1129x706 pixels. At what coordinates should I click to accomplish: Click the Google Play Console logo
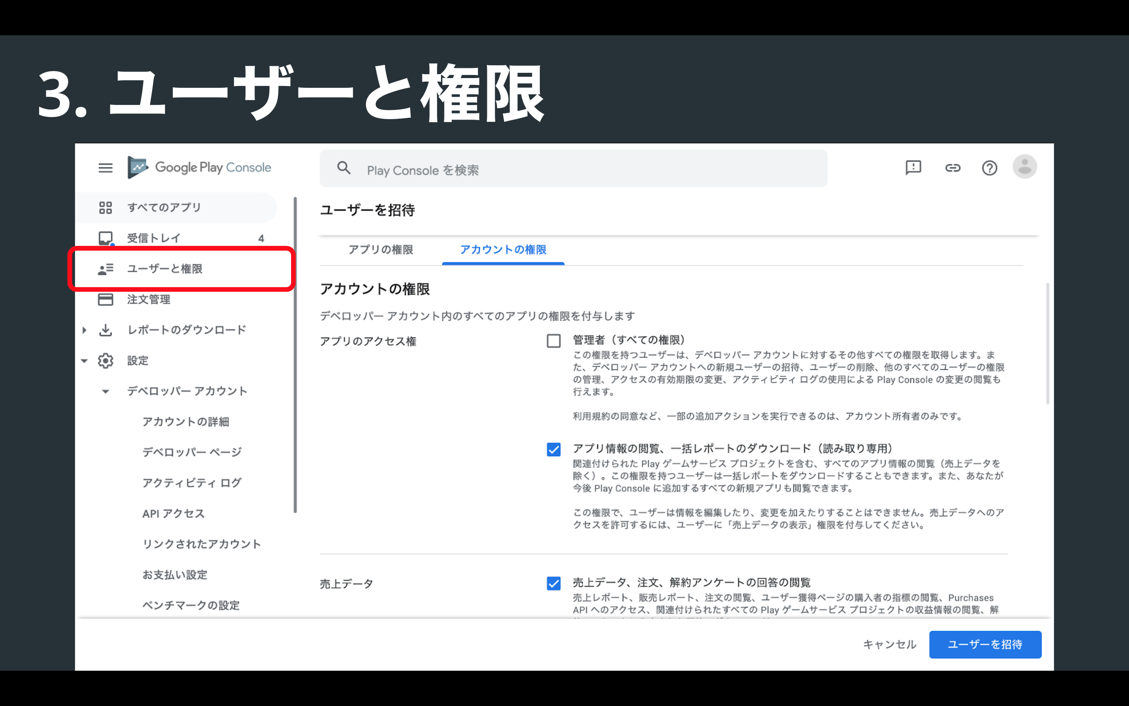pos(199,167)
